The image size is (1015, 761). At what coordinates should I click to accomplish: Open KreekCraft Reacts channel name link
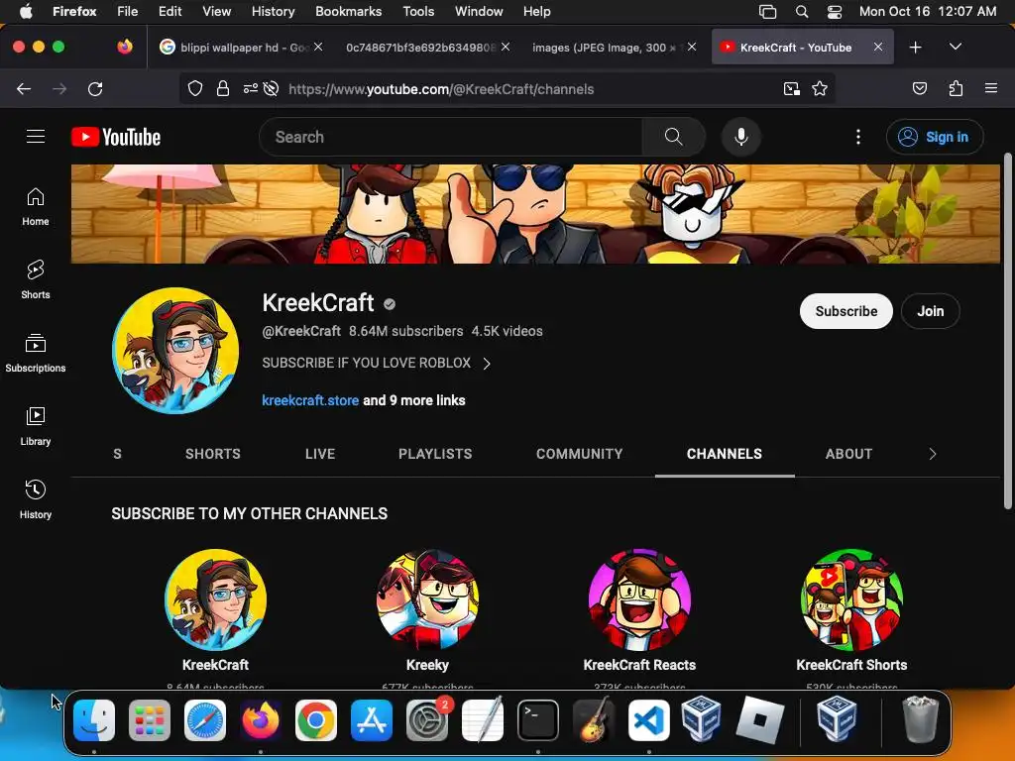point(639,665)
